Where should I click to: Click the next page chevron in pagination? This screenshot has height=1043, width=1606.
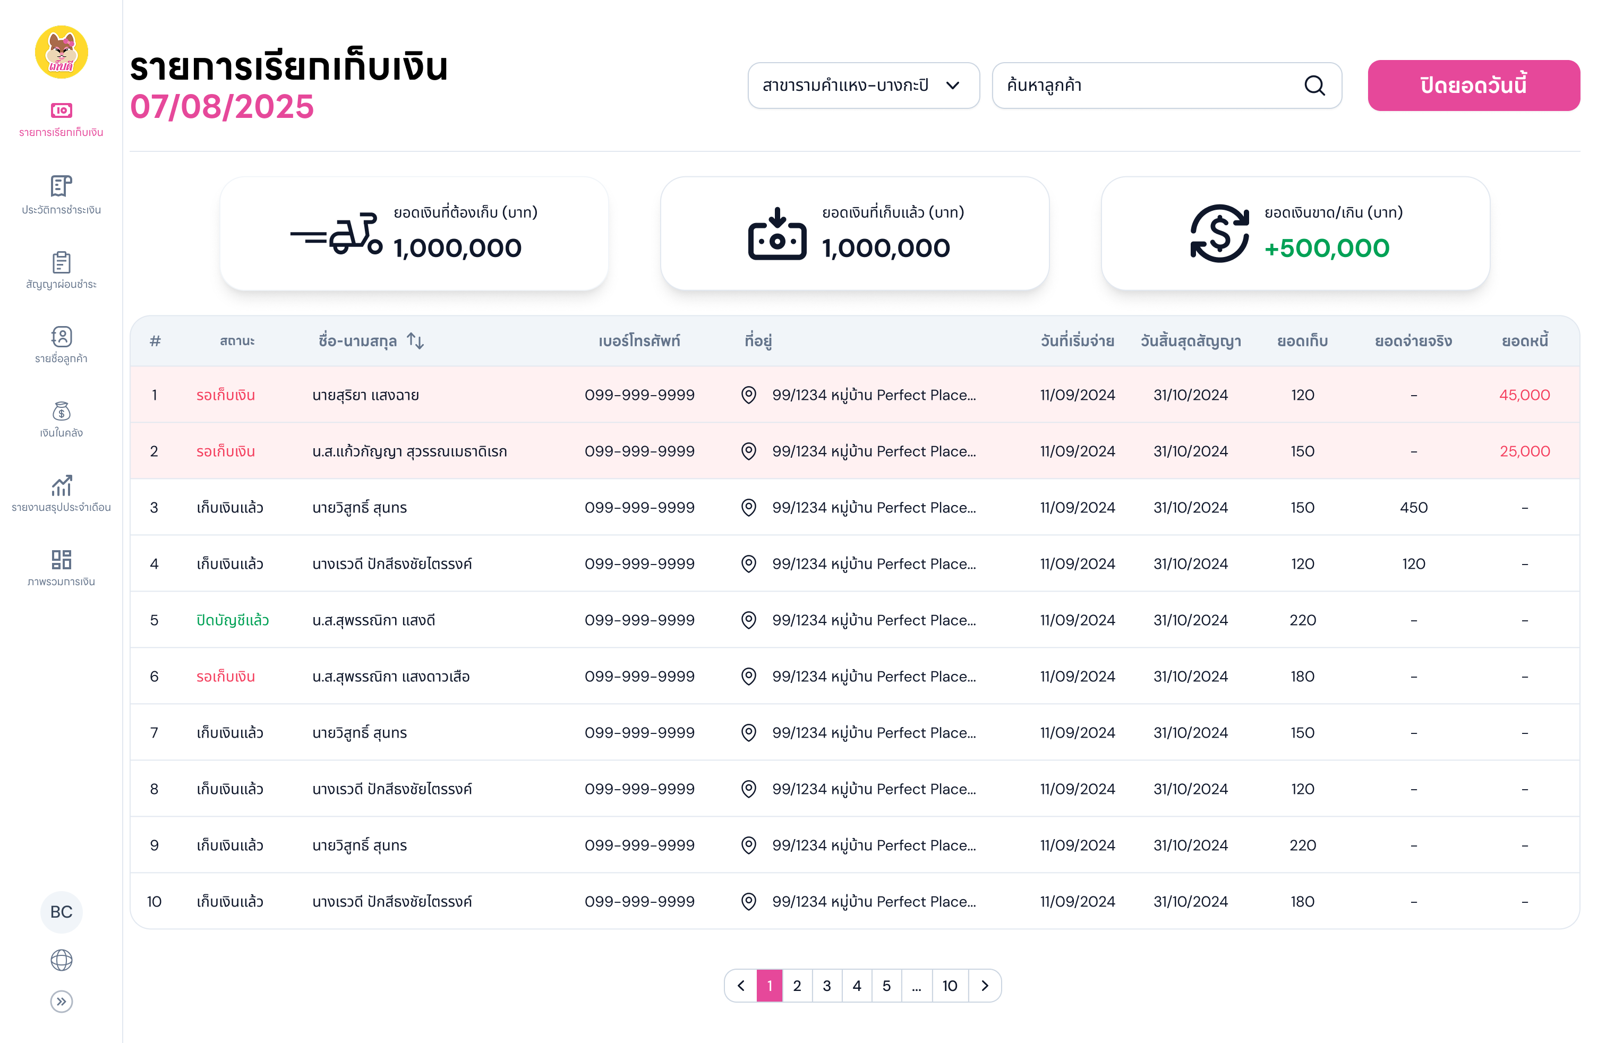pos(985,985)
